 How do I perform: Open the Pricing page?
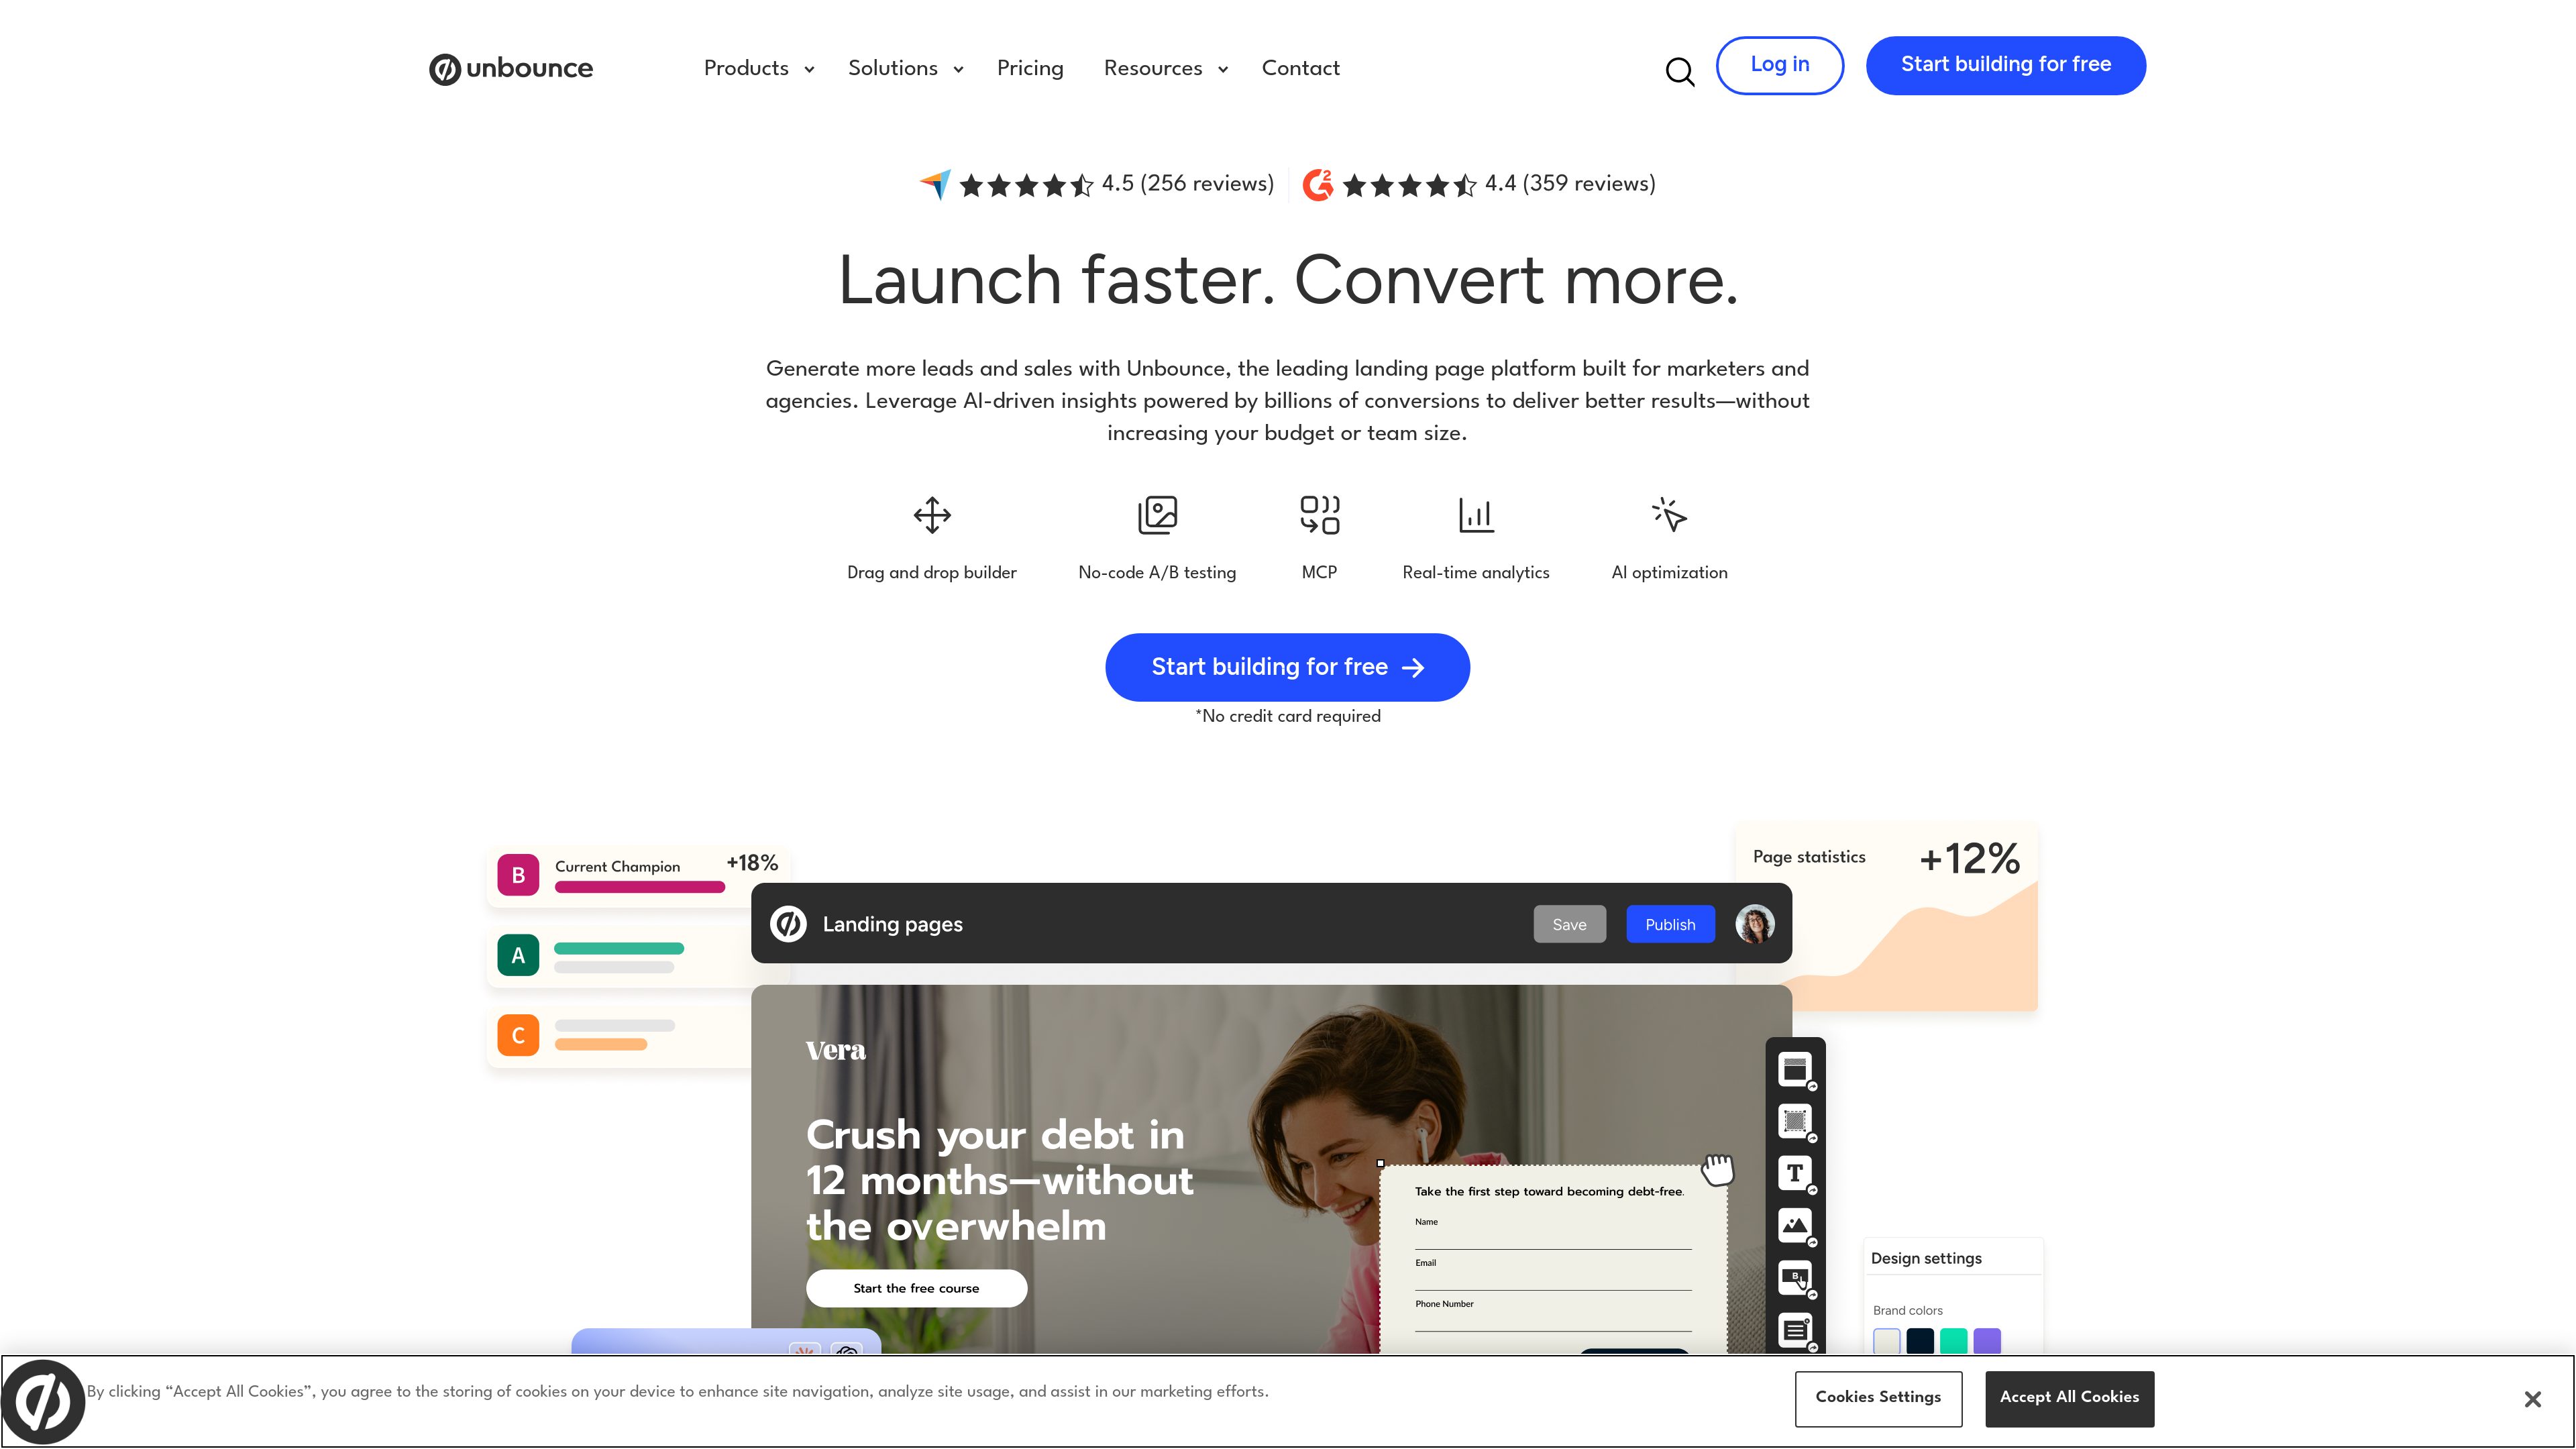pos(1030,68)
